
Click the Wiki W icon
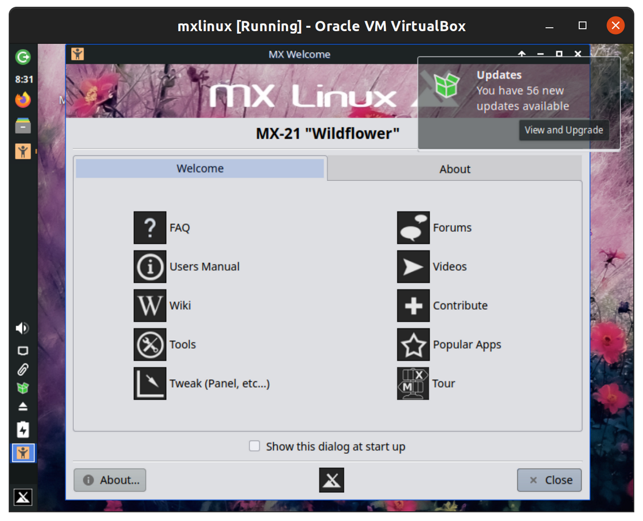[150, 305]
